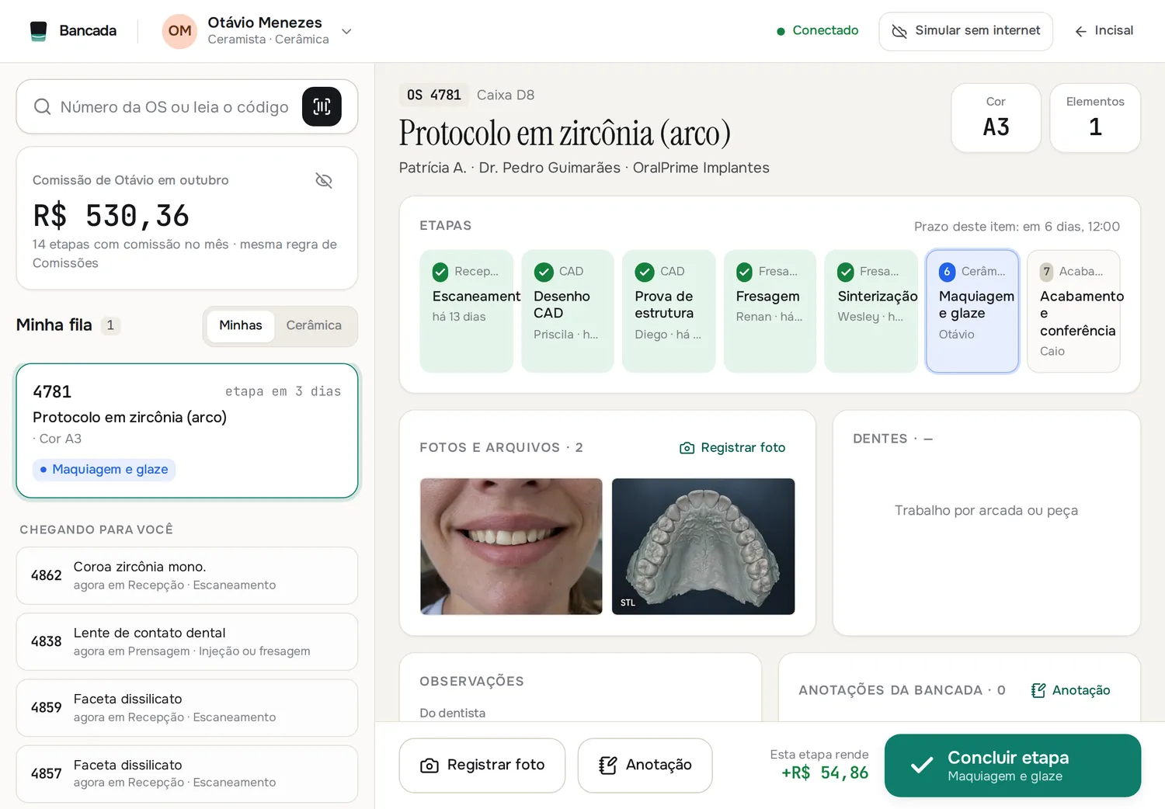Click the Minha fila count badge
1165x809 pixels.
click(110, 325)
